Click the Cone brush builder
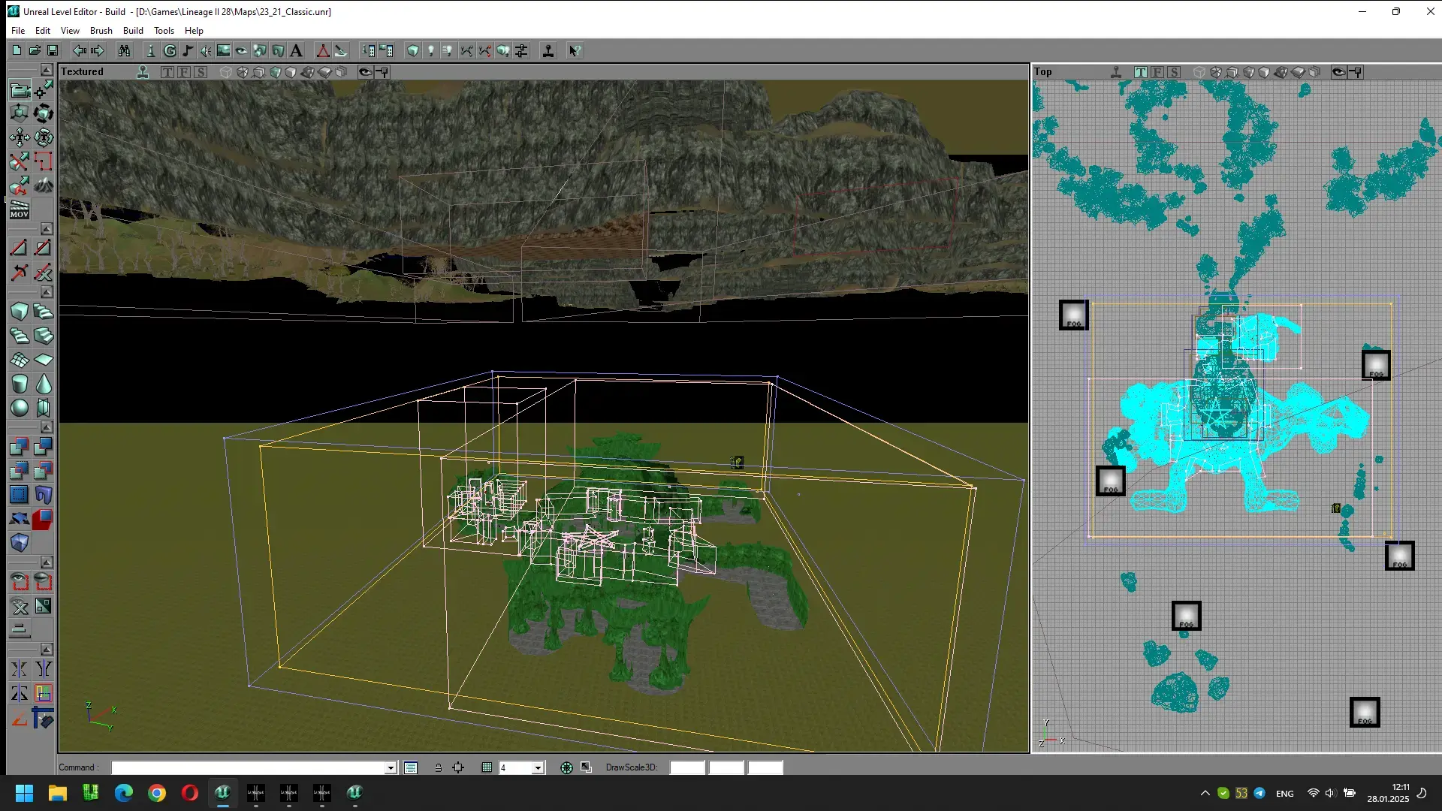 coord(44,384)
